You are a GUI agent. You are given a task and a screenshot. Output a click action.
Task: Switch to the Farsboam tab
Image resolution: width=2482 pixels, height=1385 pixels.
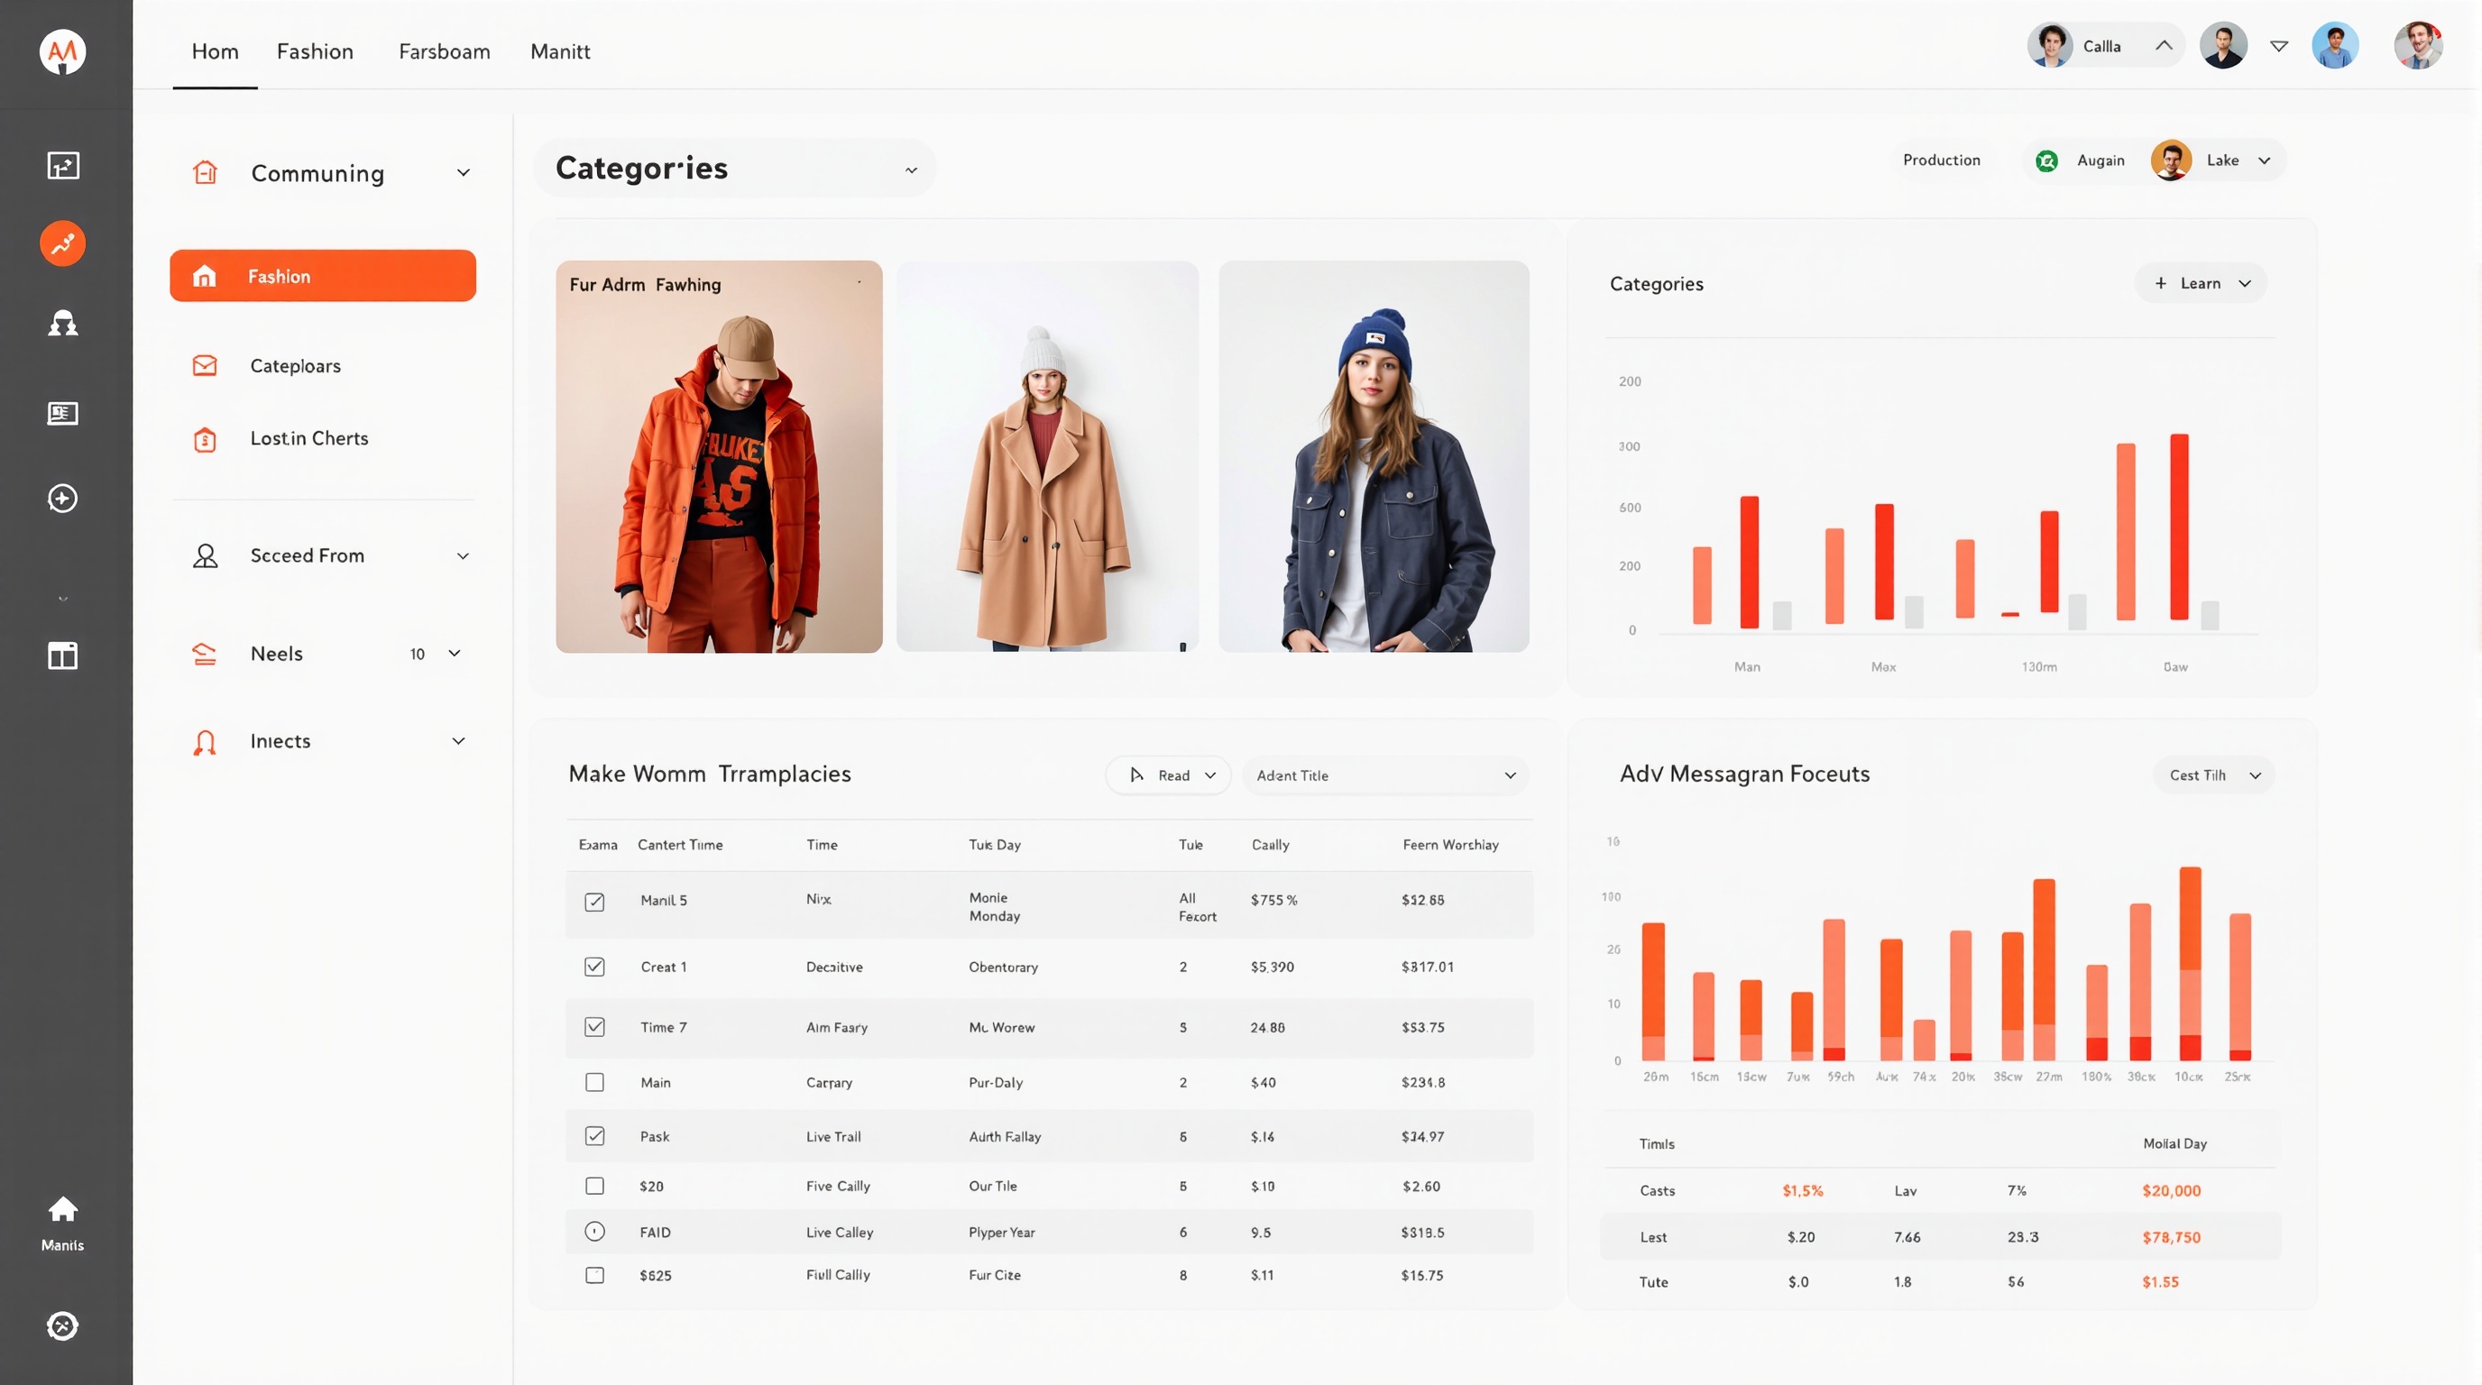click(x=444, y=51)
